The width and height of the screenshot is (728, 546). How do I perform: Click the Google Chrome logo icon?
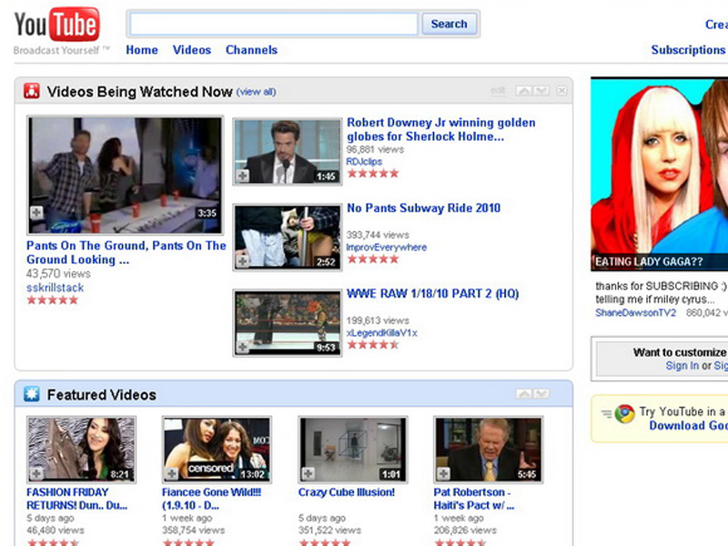tap(624, 413)
